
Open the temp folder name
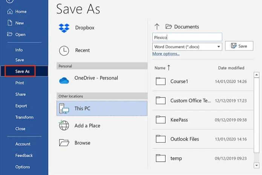coord(176,158)
